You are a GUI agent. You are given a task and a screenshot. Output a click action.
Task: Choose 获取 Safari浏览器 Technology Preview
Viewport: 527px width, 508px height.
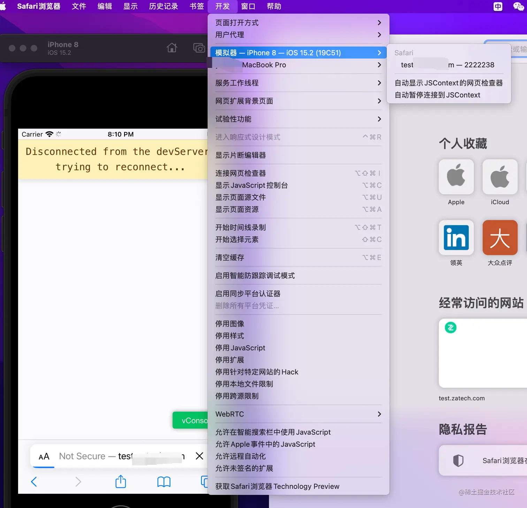click(298, 486)
